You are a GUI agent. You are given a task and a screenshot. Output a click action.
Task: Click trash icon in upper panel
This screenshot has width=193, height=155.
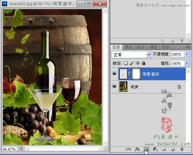pos(182,41)
